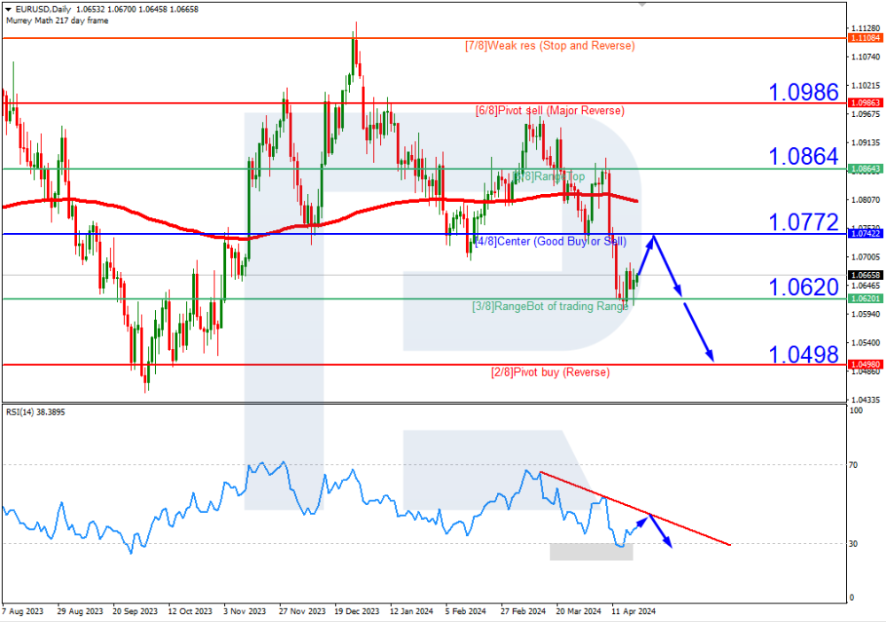Click the red 1.04980 price tag on axis
Screen dimensions: 886x622
coord(865,364)
